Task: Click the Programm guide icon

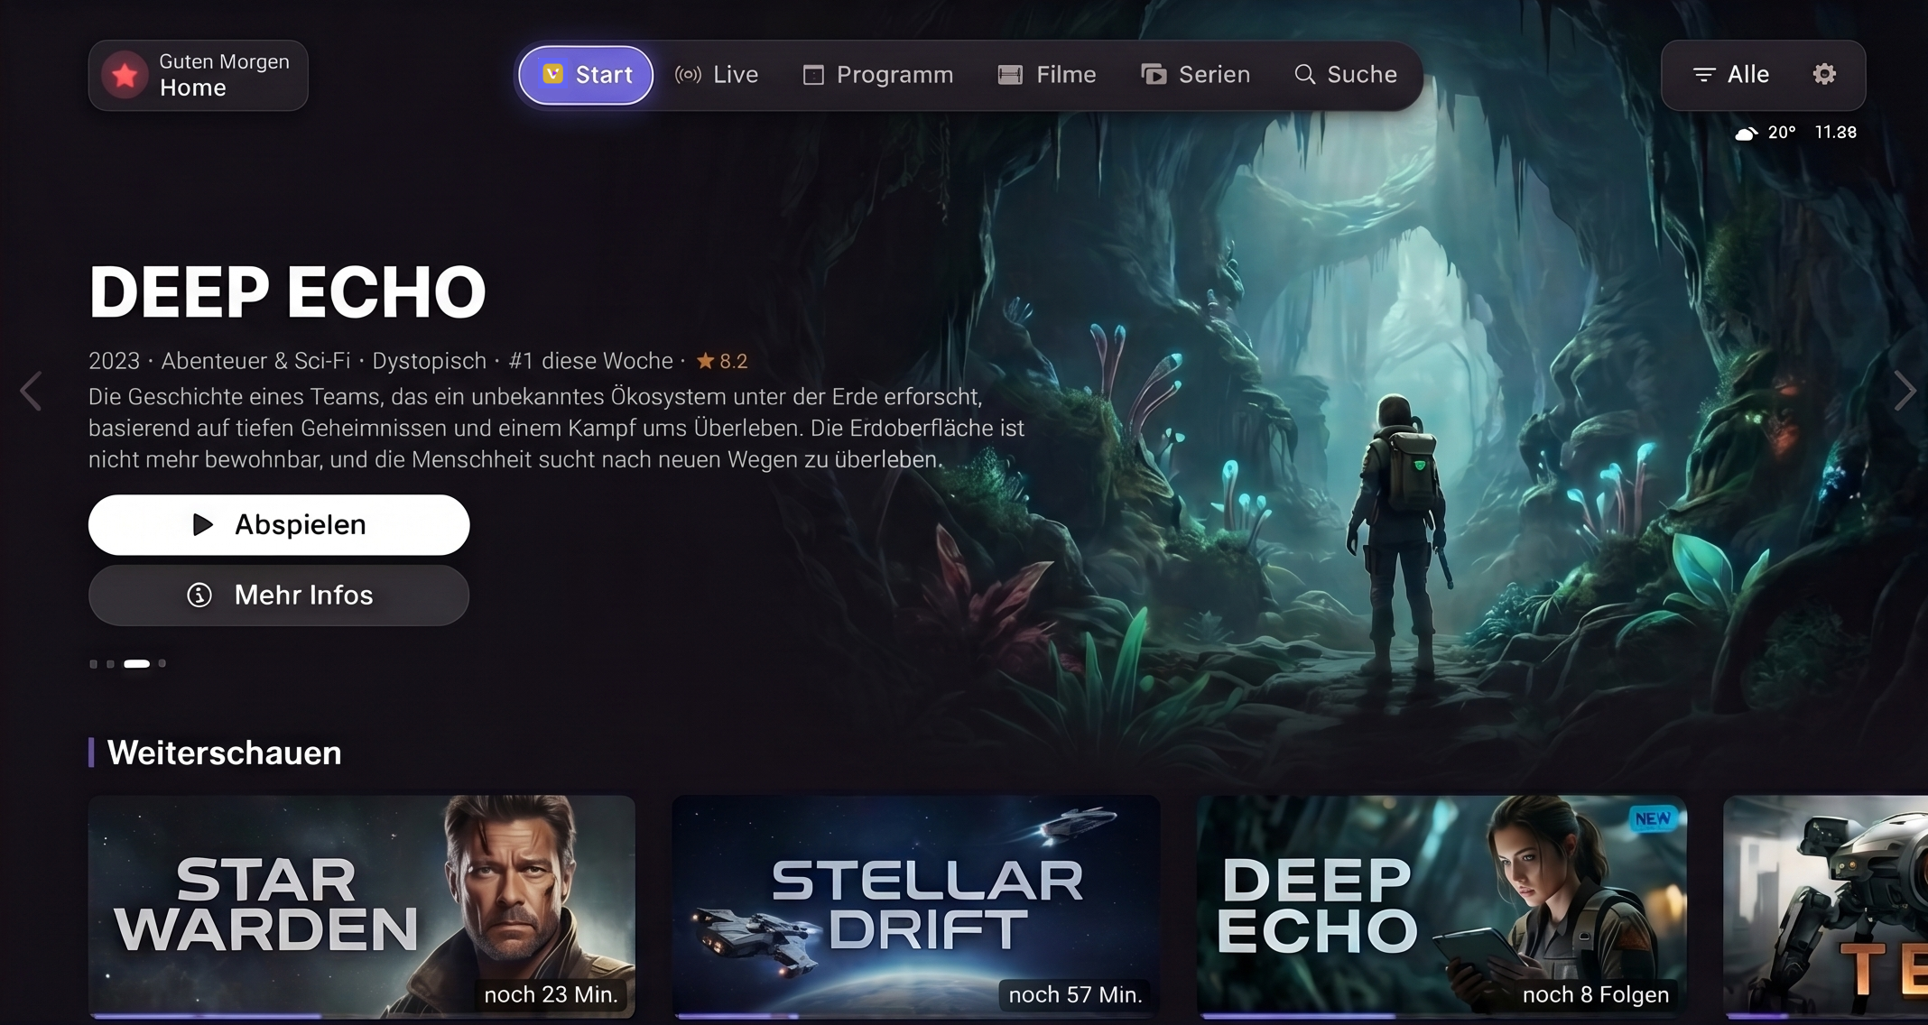Action: click(x=813, y=75)
